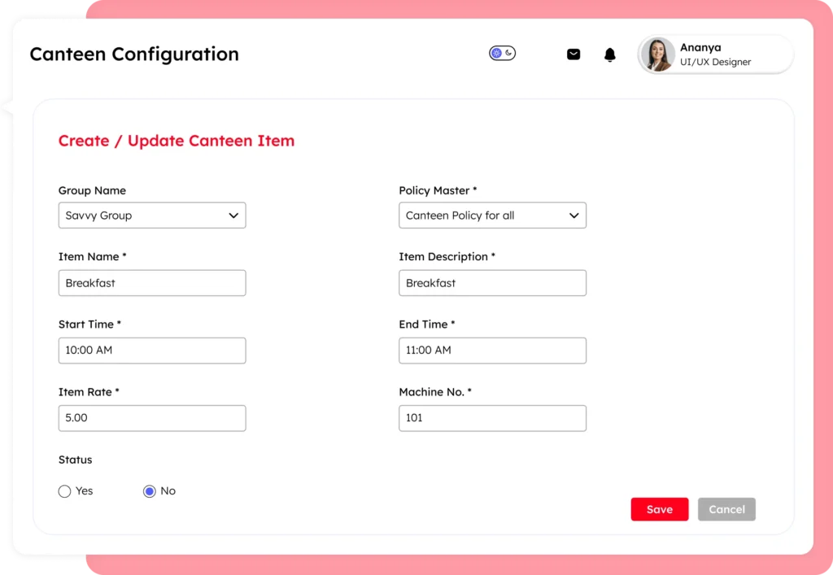The width and height of the screenshot is (833, 575).
Task: Open the Policy Master dropdown
Action: pyautogui.click(x=492, y=215)
